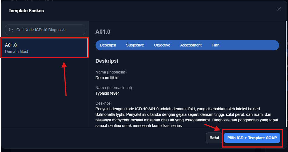Click the Template Faskes dialog title
The width and height of the screenshot is (288, 152).
coord(26,11)
